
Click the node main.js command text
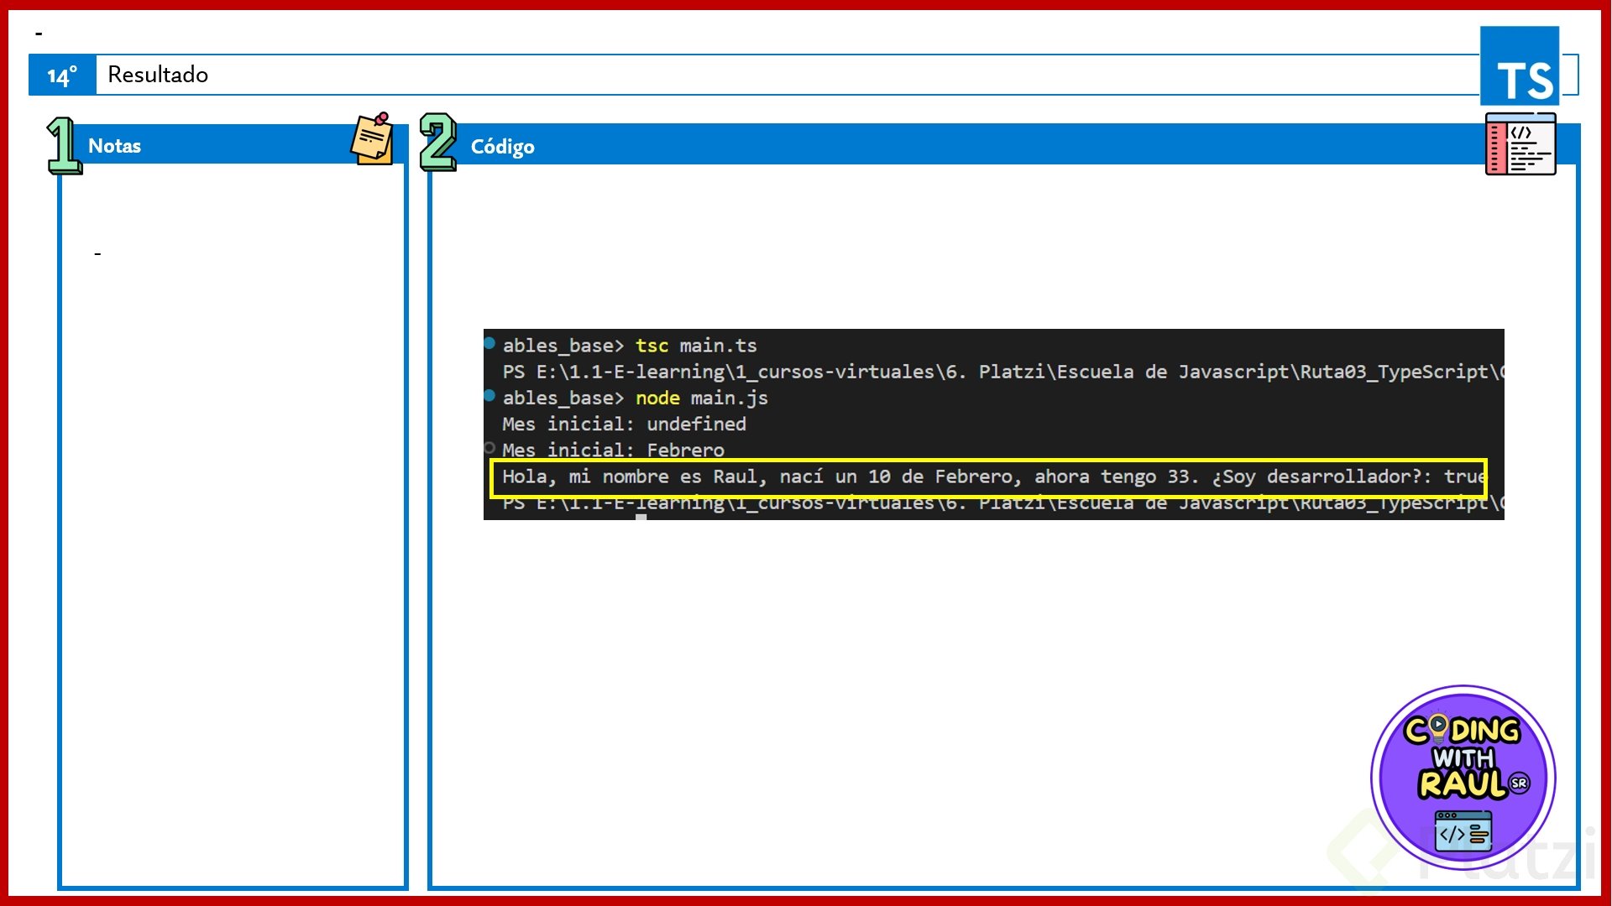pos(701,398)
